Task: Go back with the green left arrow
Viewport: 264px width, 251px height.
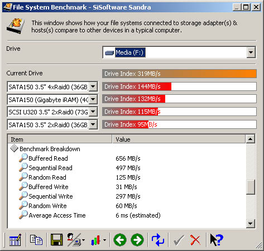Action: (x=120, y=240)
